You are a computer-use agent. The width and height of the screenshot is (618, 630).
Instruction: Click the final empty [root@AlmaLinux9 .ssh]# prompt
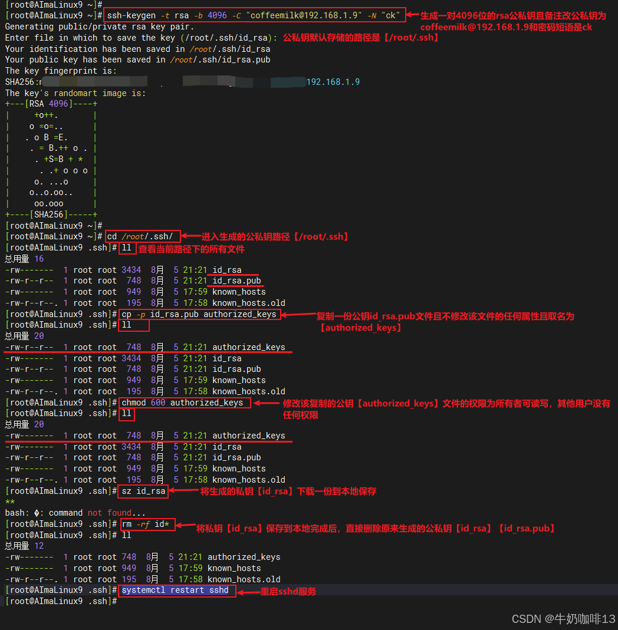[x=61, y=602]
